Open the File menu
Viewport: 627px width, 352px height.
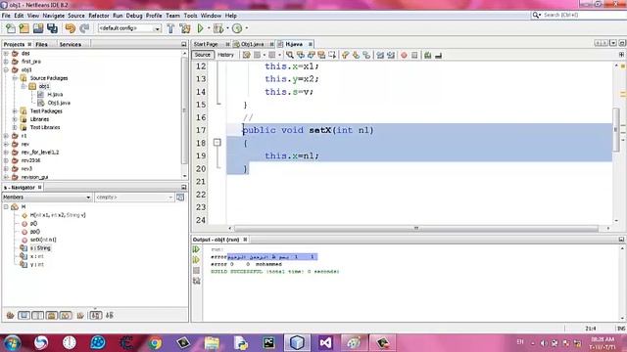[6, 16]
